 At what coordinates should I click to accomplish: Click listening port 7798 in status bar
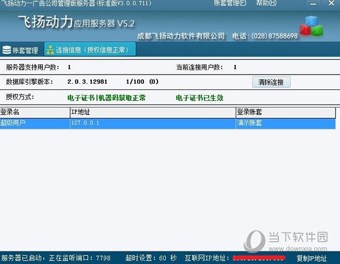[103, 258]
